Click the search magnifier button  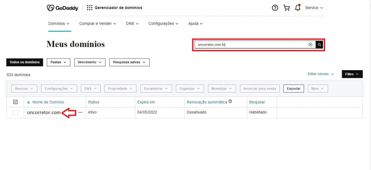pyautogui.click(x=320, y=44)
